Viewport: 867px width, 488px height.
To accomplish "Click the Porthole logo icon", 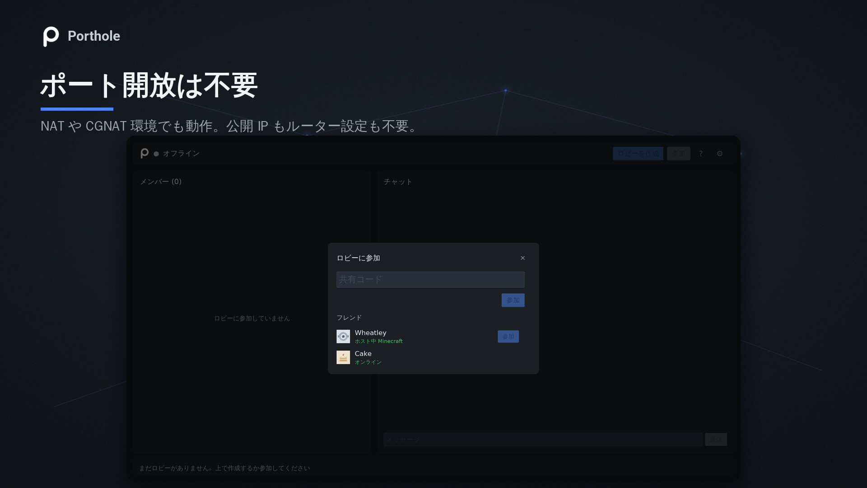I will (51, 36).
